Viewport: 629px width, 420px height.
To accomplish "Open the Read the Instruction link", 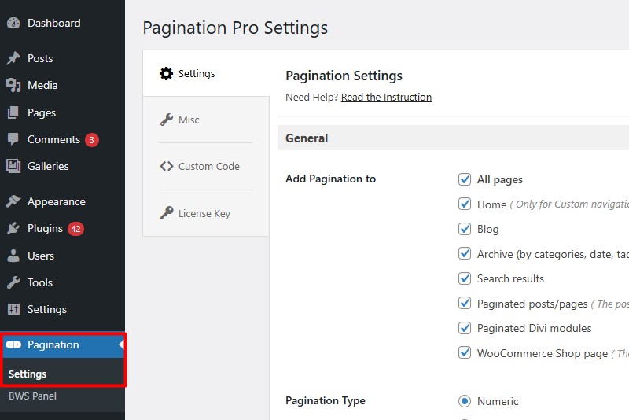I will coord(386,97).
